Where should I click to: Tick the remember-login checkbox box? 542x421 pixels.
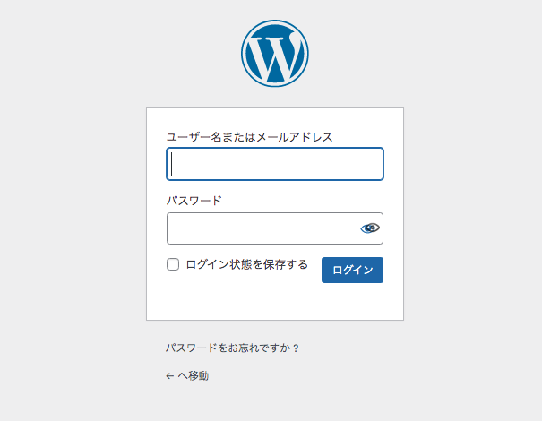pos(173,264)
